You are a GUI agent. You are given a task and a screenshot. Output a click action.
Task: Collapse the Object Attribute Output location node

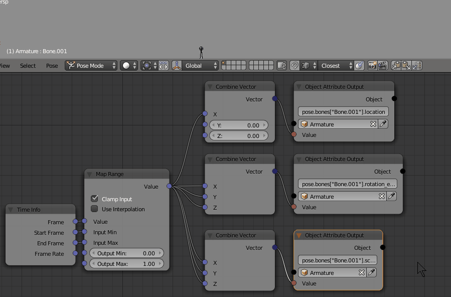299,87
